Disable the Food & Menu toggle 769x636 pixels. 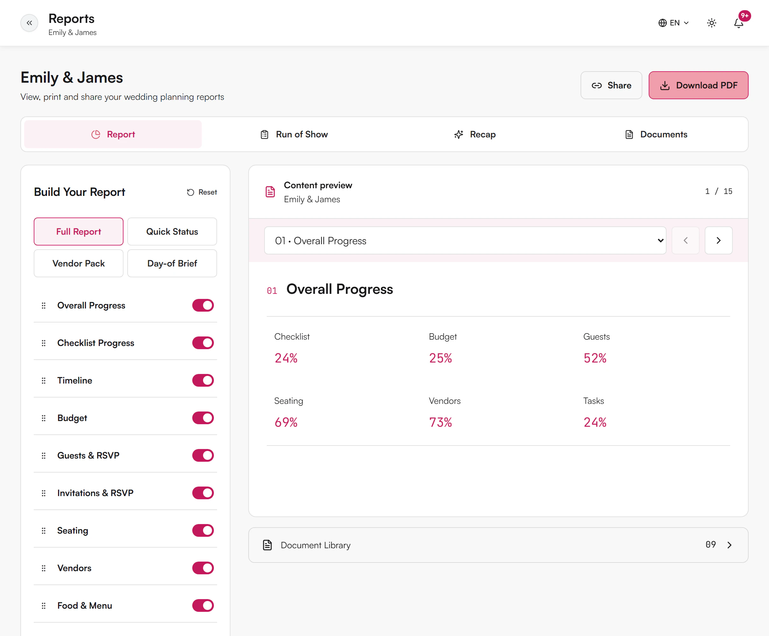click(x=203, y=605)
